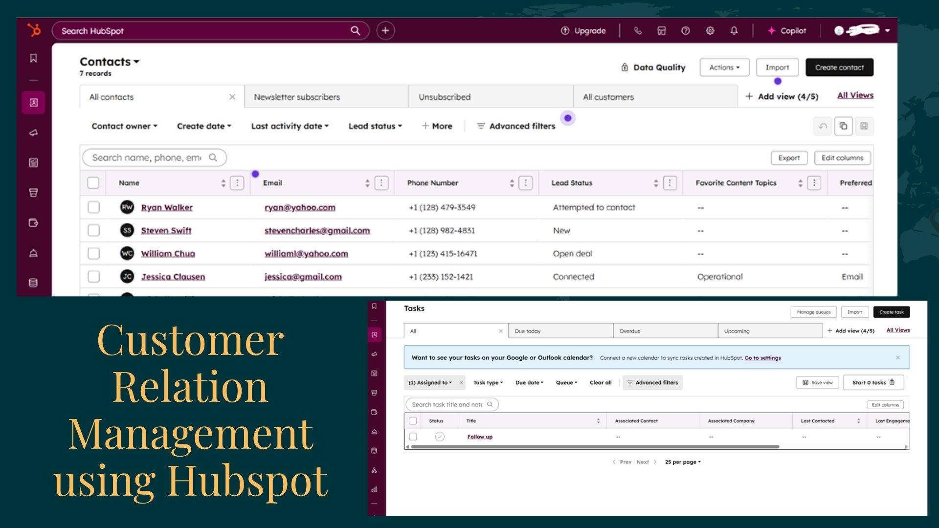Viewport: 939px width, 528px height.
Task: Dismiss the calendar sync banner in Tasks
Action: [898, 357]
